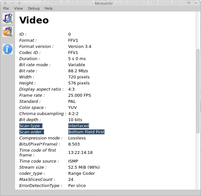201x196 pixels.
Task: Click the Open Folder toolbar icon
Action: pos(8,32)
